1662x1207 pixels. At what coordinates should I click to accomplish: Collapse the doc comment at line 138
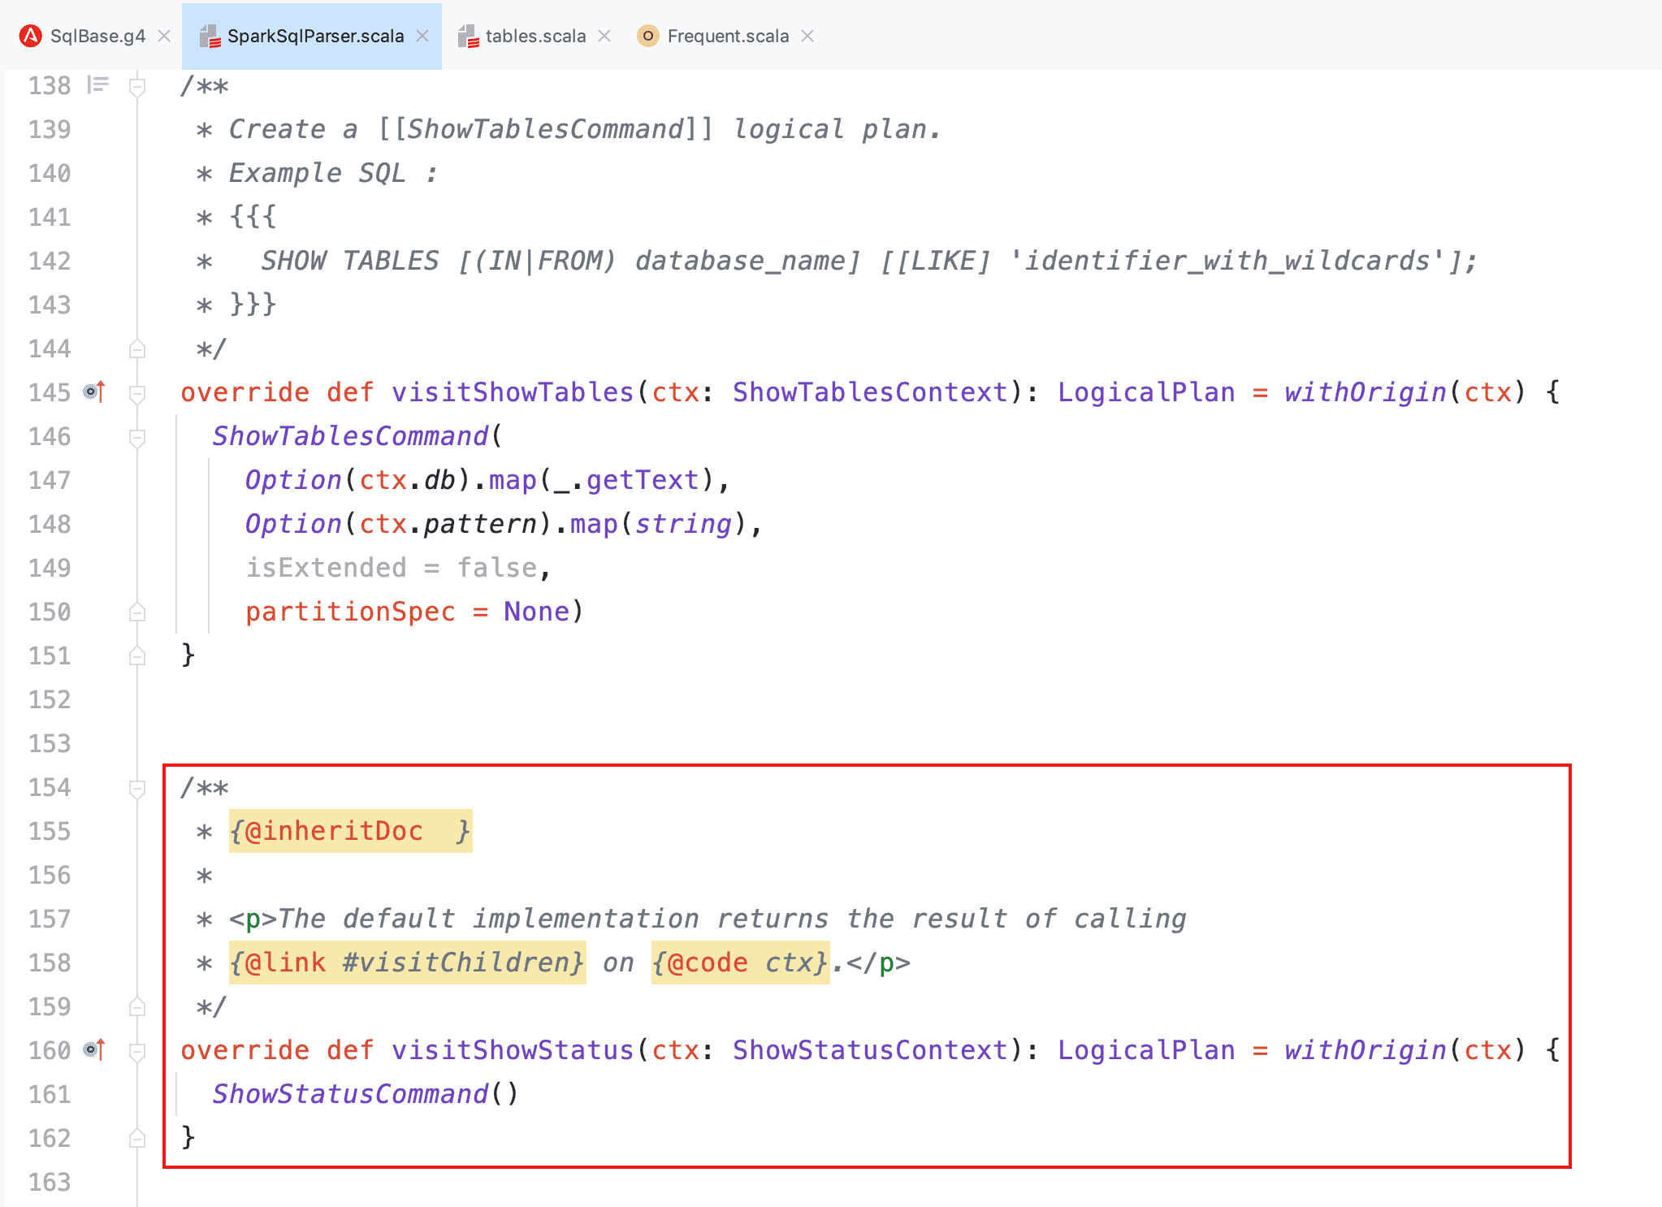[x=137, y=86]
